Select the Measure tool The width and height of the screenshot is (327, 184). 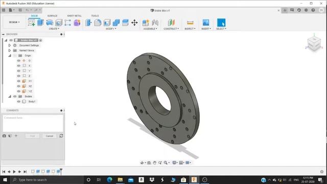[x=190, y=22]
